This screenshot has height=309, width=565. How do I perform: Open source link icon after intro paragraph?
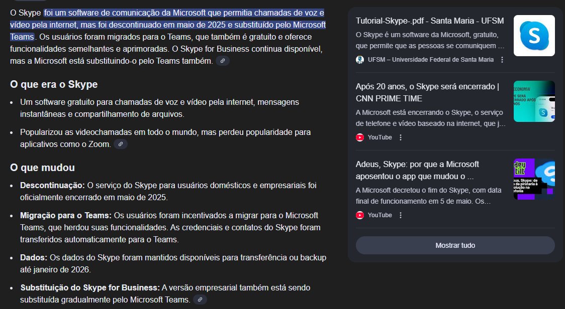coord(223,61)
